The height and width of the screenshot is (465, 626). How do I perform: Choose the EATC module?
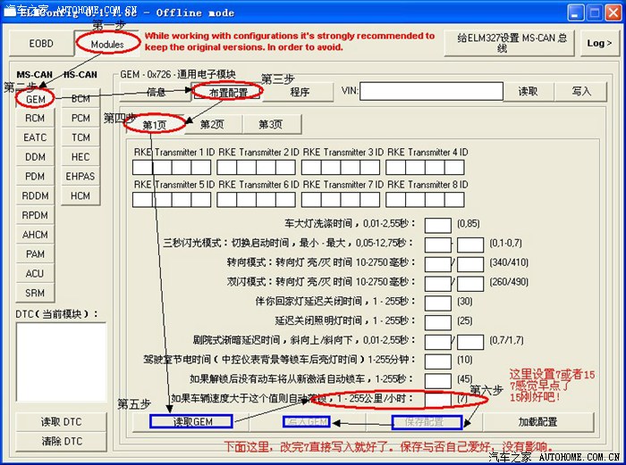35,138
